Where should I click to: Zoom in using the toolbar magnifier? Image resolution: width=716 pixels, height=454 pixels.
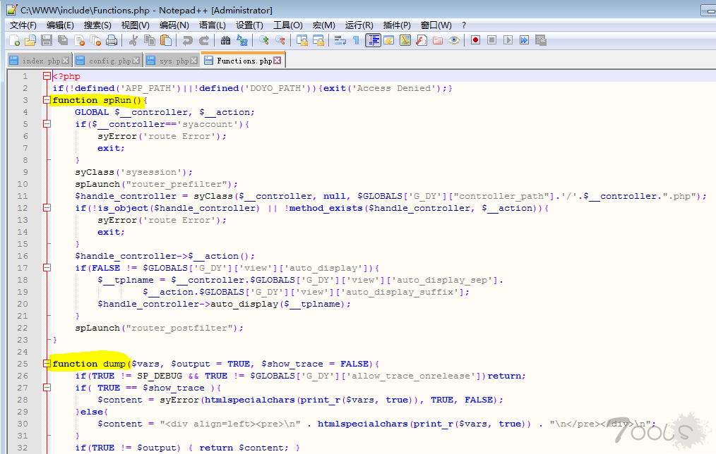point(263,41)
